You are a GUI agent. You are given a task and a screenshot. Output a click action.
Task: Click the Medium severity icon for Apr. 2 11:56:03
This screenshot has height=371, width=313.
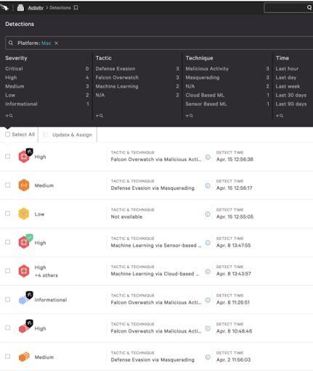tap(24, 357)
